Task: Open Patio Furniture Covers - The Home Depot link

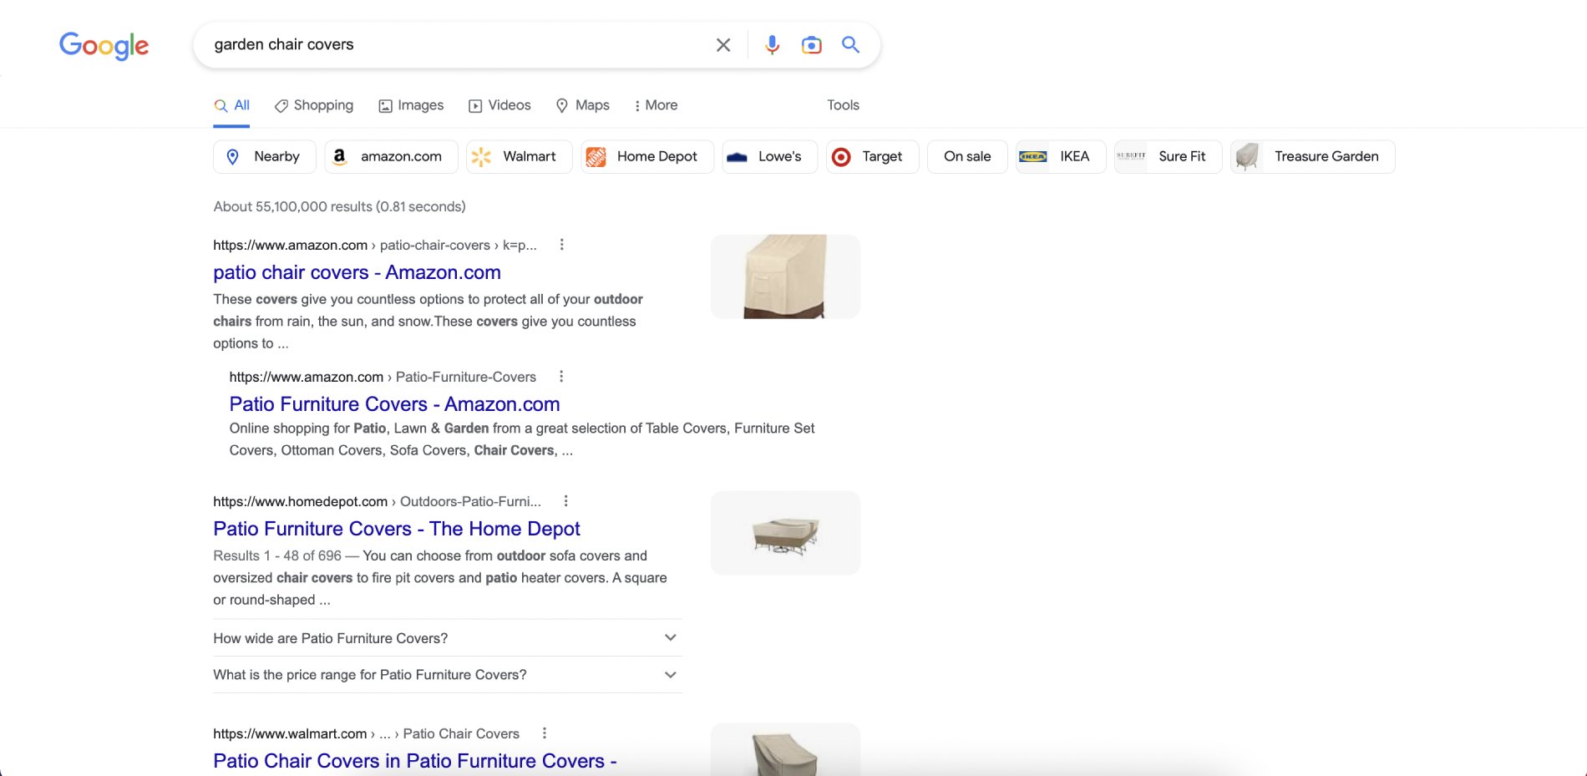Action: 396,529
